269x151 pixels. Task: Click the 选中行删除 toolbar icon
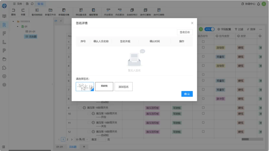[x=159, y=10]
